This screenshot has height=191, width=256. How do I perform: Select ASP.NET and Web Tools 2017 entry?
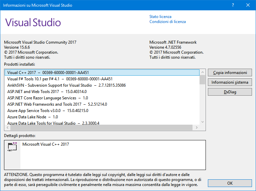click(x=47, y=92)
